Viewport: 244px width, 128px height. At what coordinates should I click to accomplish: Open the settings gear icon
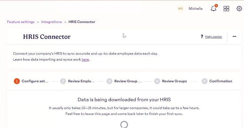coord(239,9)
